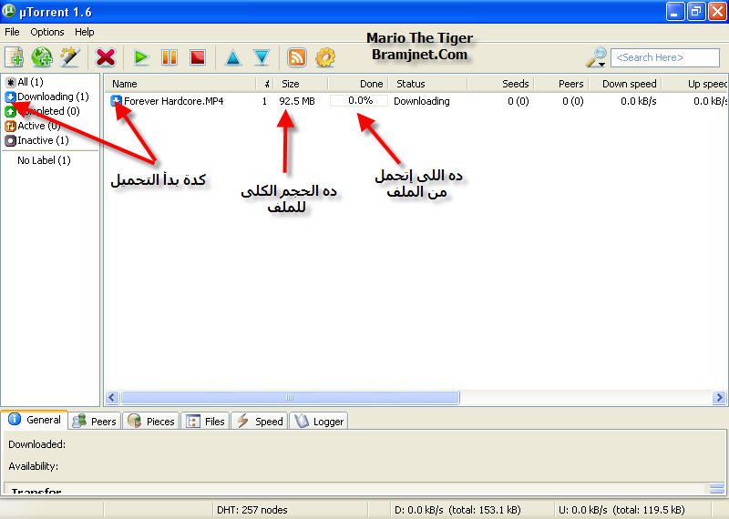Switch to the Files tab
Screen dimensions: 729x519
click(x=206, y=422)
